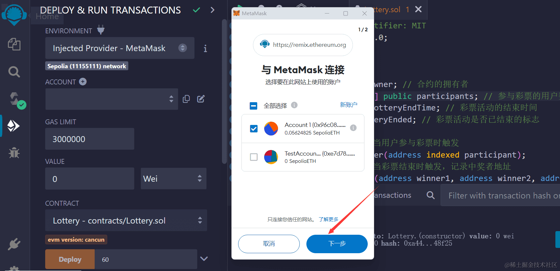Click the 'public participants' code line

(x=430, y=96)
